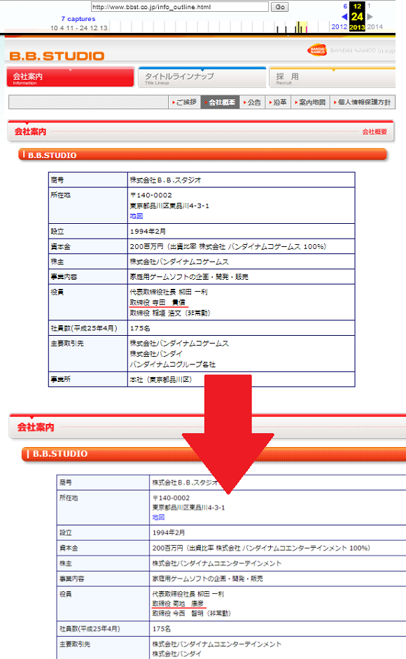Open the 採用 Recruit tab
This screenshot has height=659, width=406.
[332, 77]
